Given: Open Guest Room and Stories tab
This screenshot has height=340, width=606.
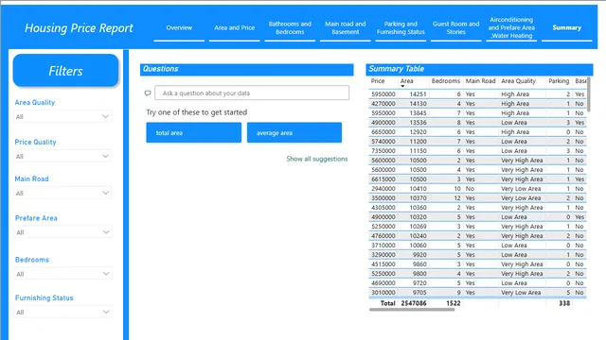Looking at the screenshot, I should (x=456, y=27).
